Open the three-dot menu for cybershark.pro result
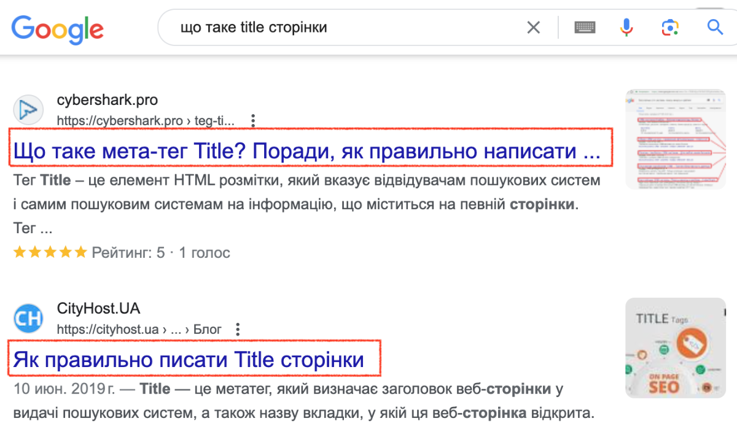 point(253,121)
